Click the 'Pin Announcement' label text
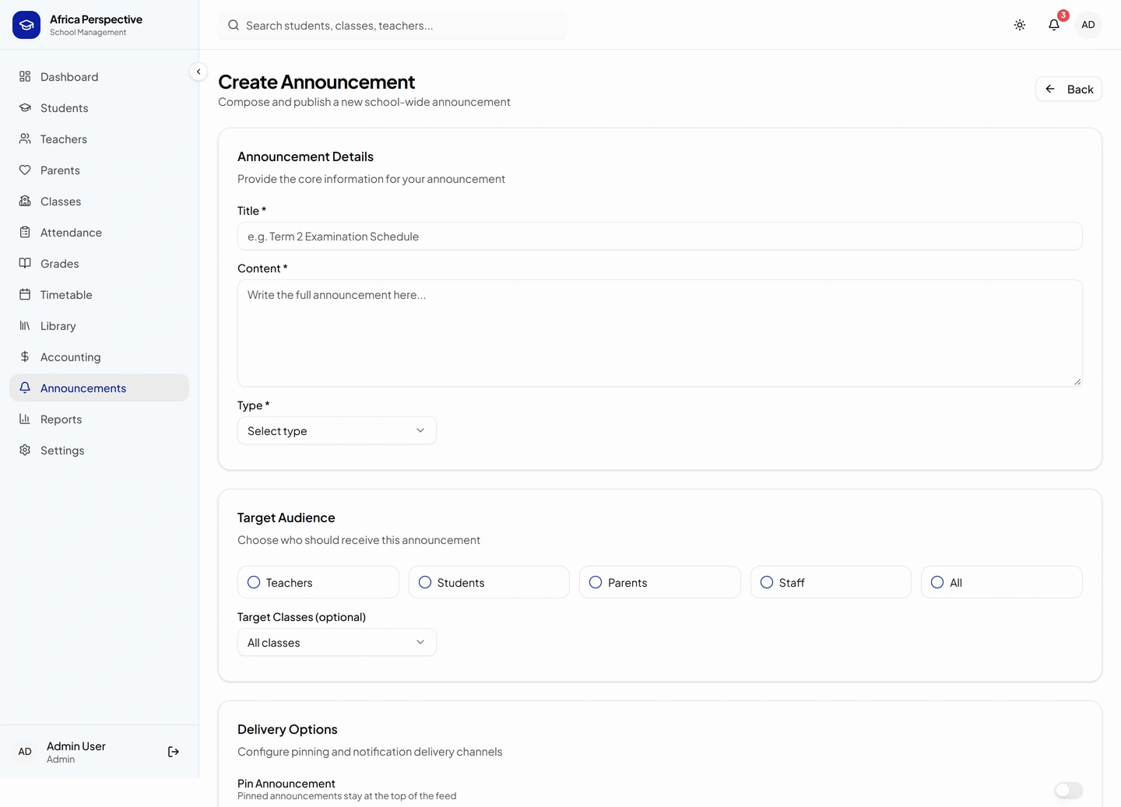 tap(286, 783)
